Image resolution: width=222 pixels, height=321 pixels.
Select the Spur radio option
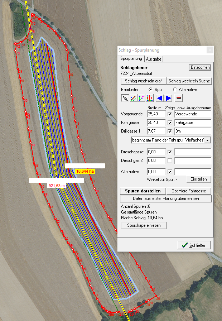tap(150, 89)
